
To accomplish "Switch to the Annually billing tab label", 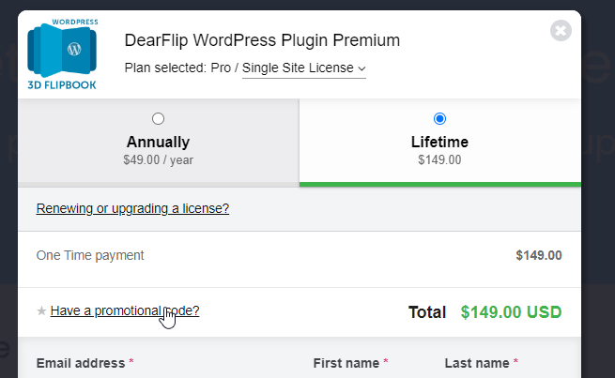I will 158,143.
